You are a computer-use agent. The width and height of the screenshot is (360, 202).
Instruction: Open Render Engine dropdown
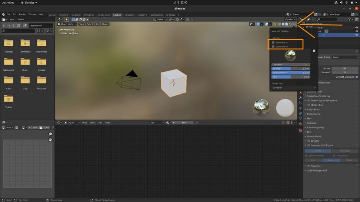tap(345, 57)
